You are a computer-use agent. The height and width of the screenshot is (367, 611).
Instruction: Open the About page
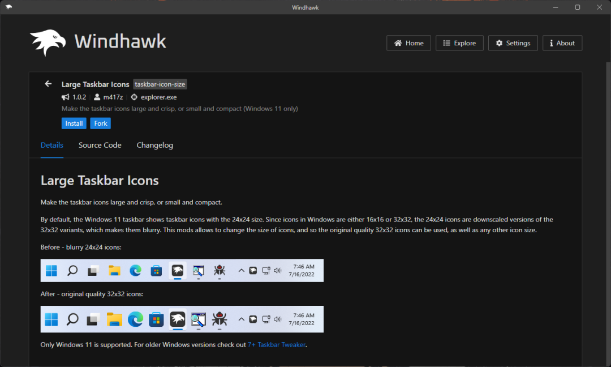(x=562, y=43)
